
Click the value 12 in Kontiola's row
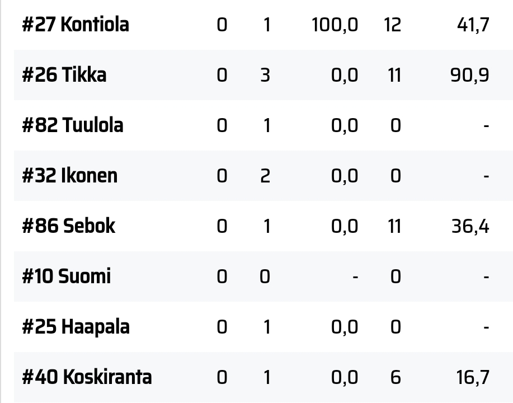pyautogui.click(x=393, y=25)
